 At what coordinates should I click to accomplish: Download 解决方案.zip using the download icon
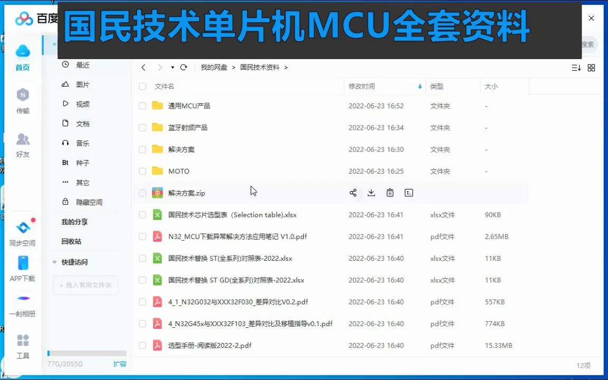click(371, 193)
